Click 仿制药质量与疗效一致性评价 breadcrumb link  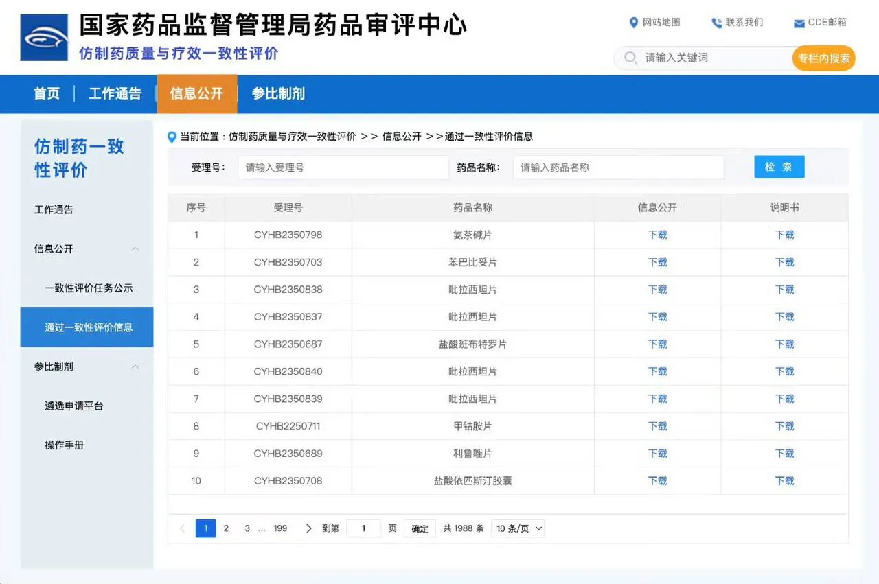tap(292, 137)
